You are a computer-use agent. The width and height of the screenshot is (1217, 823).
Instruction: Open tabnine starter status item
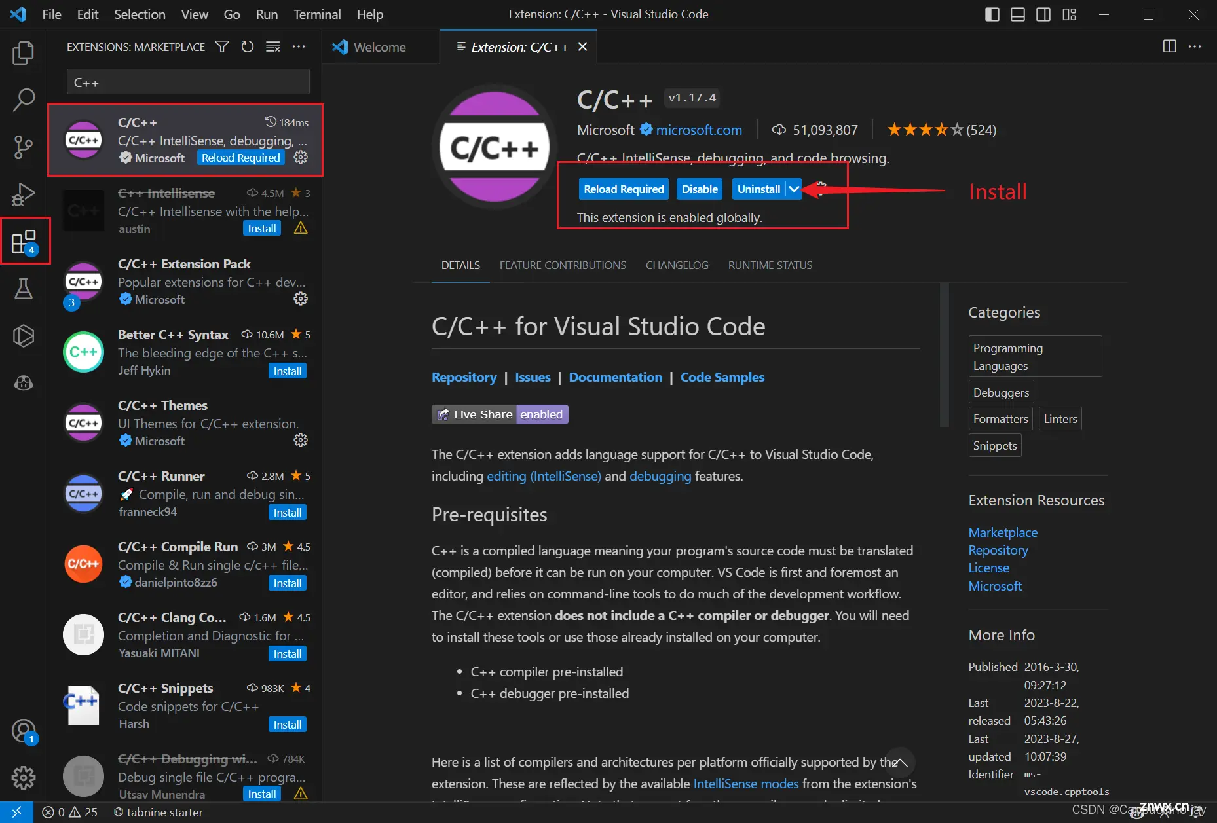tap(158, 812)
